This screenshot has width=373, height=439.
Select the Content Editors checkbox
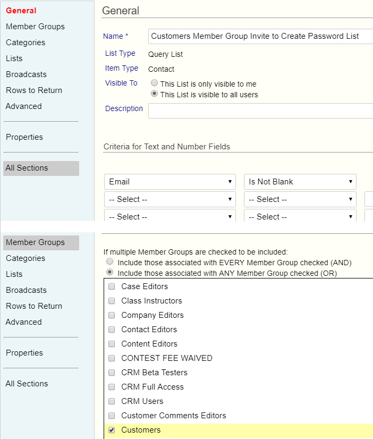pos(112,344)
